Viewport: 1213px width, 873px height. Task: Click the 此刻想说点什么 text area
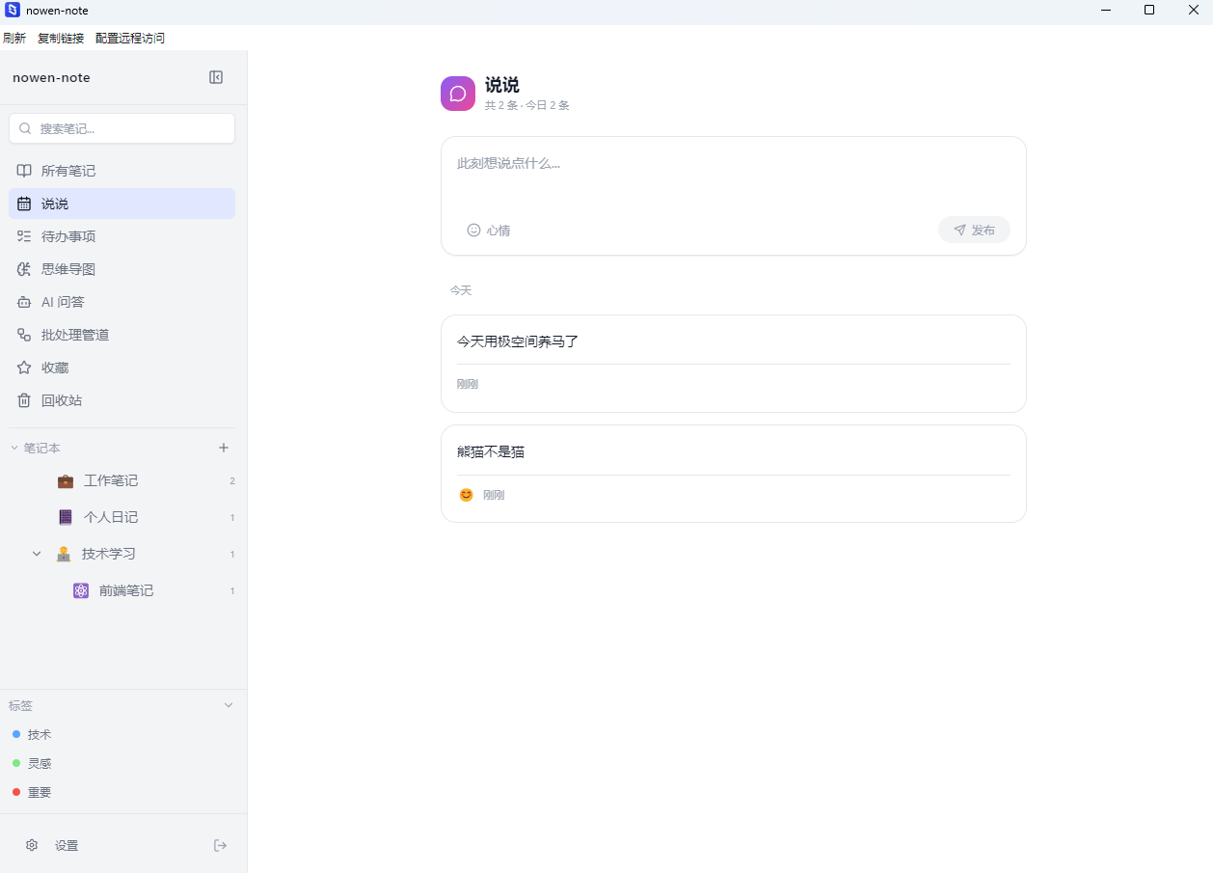(733, 177)
